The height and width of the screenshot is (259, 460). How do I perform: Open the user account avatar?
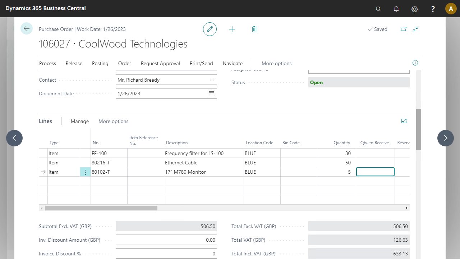pos(451,9)
